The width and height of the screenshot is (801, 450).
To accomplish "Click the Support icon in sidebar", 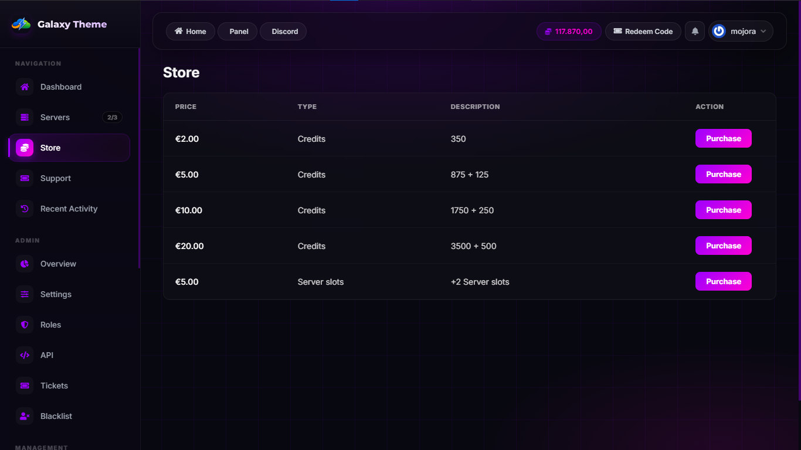I will (25, 178).
